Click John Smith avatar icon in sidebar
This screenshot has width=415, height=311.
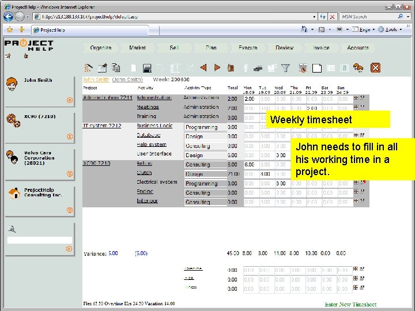coord(12,84)
